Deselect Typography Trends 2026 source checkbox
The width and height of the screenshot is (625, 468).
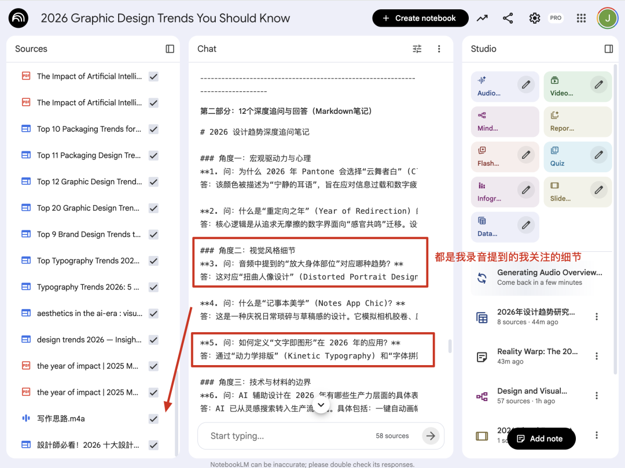(x=153, y=287)
